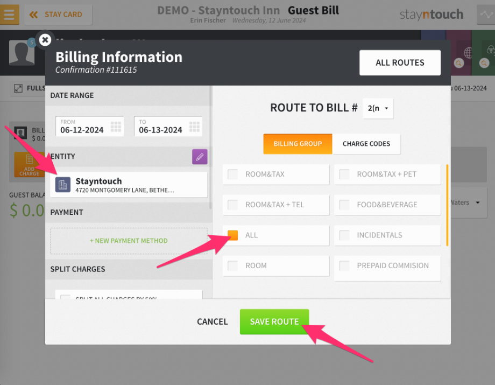Check the ROOM&TAX billing group
This screenshot has height=385, width=495.
(232, 174)
